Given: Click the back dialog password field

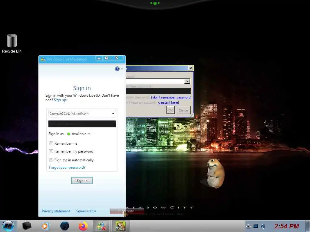Looking at the screenshot, I should 158,91.
